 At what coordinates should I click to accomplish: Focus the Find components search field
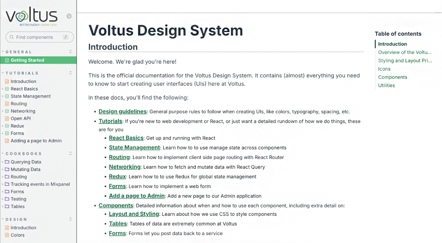40,37
